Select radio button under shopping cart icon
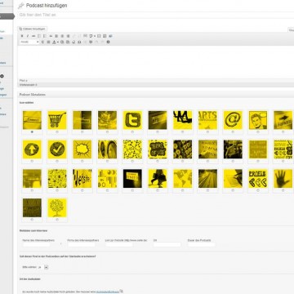The height and width of the screenshot is (294, 294). pos(57,131)
